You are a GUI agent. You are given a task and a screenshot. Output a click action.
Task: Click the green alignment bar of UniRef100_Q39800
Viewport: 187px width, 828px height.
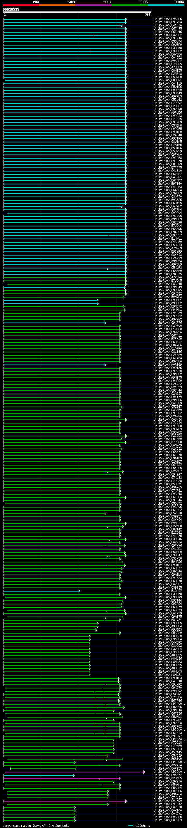tap(62, 326)
